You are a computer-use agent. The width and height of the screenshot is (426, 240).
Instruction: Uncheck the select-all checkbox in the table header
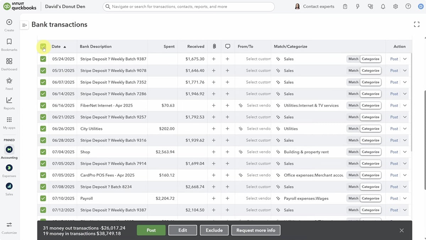click(x=43, y=46)
